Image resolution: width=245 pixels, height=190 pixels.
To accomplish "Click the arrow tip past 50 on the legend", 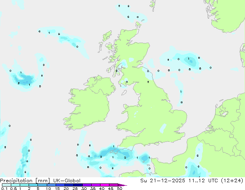I will pos(122,185).
